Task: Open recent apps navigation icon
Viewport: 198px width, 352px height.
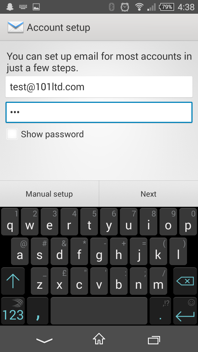Action: click(154, 340)
